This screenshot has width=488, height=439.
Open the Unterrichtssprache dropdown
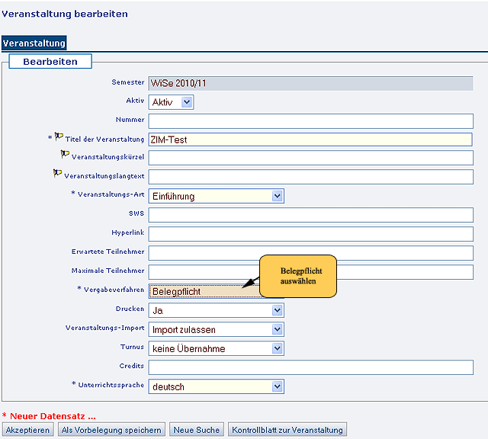217,386
